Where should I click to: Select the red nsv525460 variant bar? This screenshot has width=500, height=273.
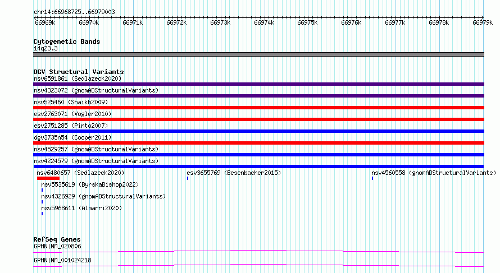[x=258, y=108]
